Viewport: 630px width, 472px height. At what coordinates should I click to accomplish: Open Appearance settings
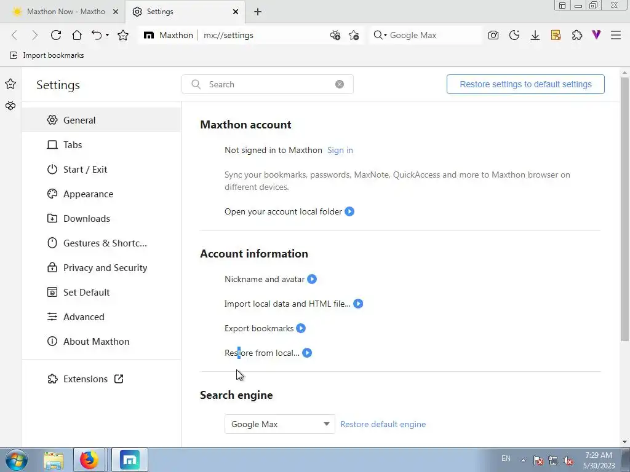[102, 194]
